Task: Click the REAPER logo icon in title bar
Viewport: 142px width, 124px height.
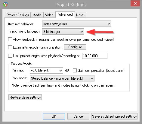Action: click(5, 5)
